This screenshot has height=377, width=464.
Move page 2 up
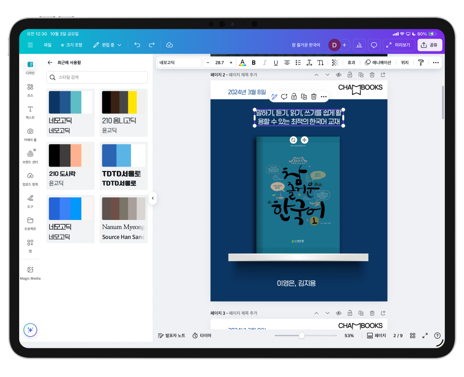317,75
